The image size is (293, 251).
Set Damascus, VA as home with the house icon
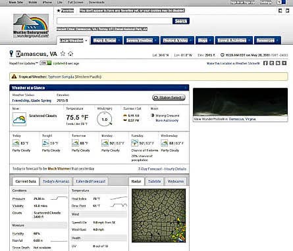[x=70, y=53]
